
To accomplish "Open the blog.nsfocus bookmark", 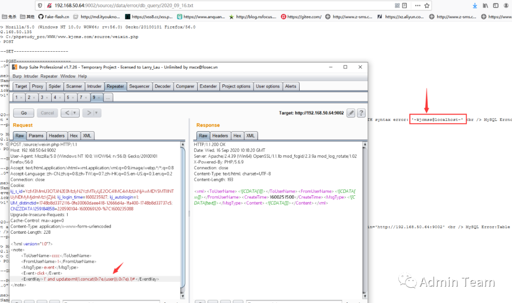I will click(252, 17).
